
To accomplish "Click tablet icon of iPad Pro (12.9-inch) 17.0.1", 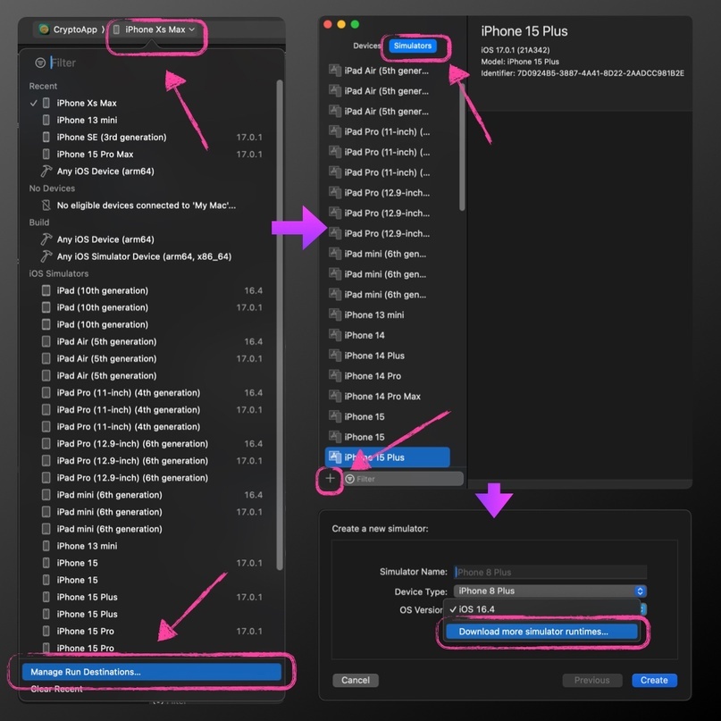I will tap(46, 461).
